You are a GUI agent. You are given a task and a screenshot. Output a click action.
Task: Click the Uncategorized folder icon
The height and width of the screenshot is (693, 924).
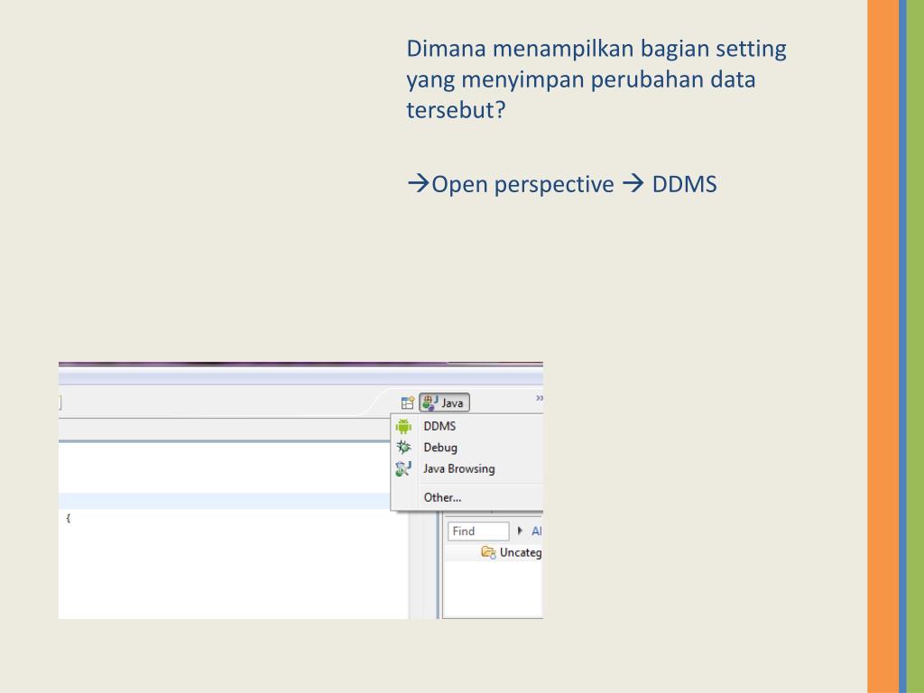tap(488, 552)
